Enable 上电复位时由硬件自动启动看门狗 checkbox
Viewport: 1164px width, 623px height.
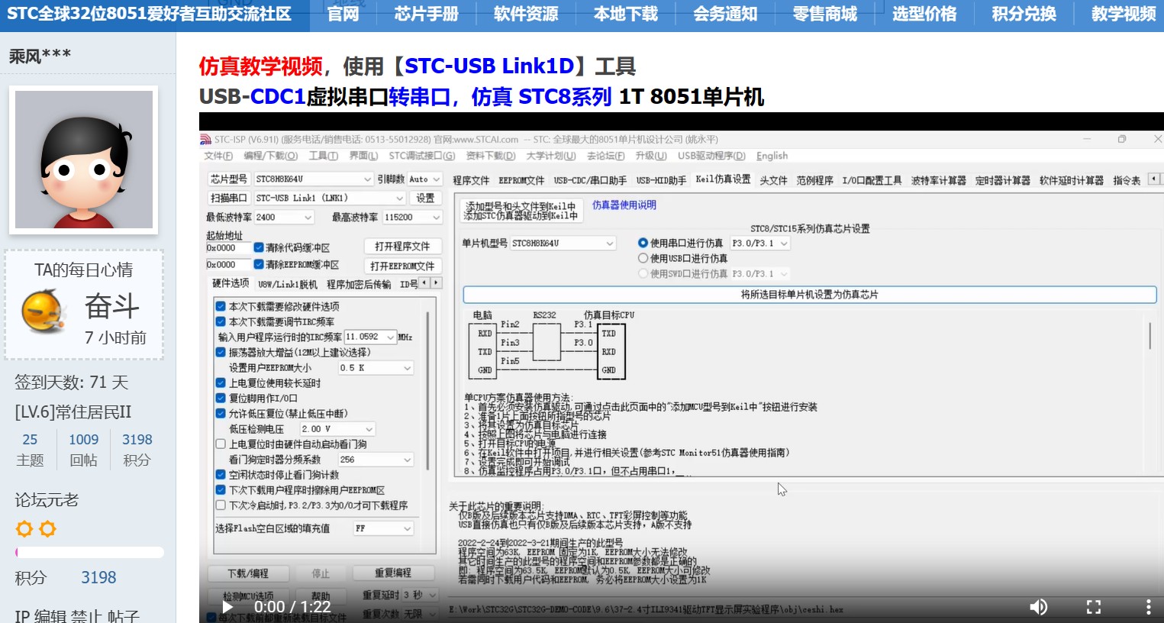(221, 444)
